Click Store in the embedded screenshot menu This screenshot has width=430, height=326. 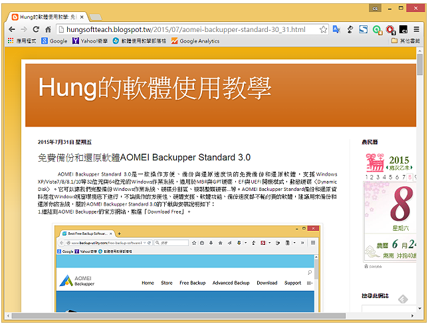pyautogui.click(x=166, y=283)
